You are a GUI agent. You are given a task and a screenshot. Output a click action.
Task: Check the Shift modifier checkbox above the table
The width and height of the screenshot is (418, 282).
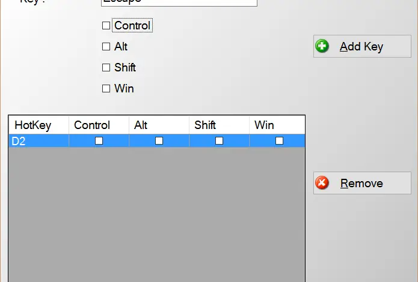point(106,68)
